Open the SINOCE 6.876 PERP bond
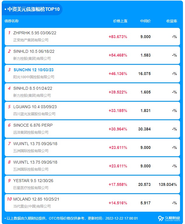 click(x=33, y=125)
